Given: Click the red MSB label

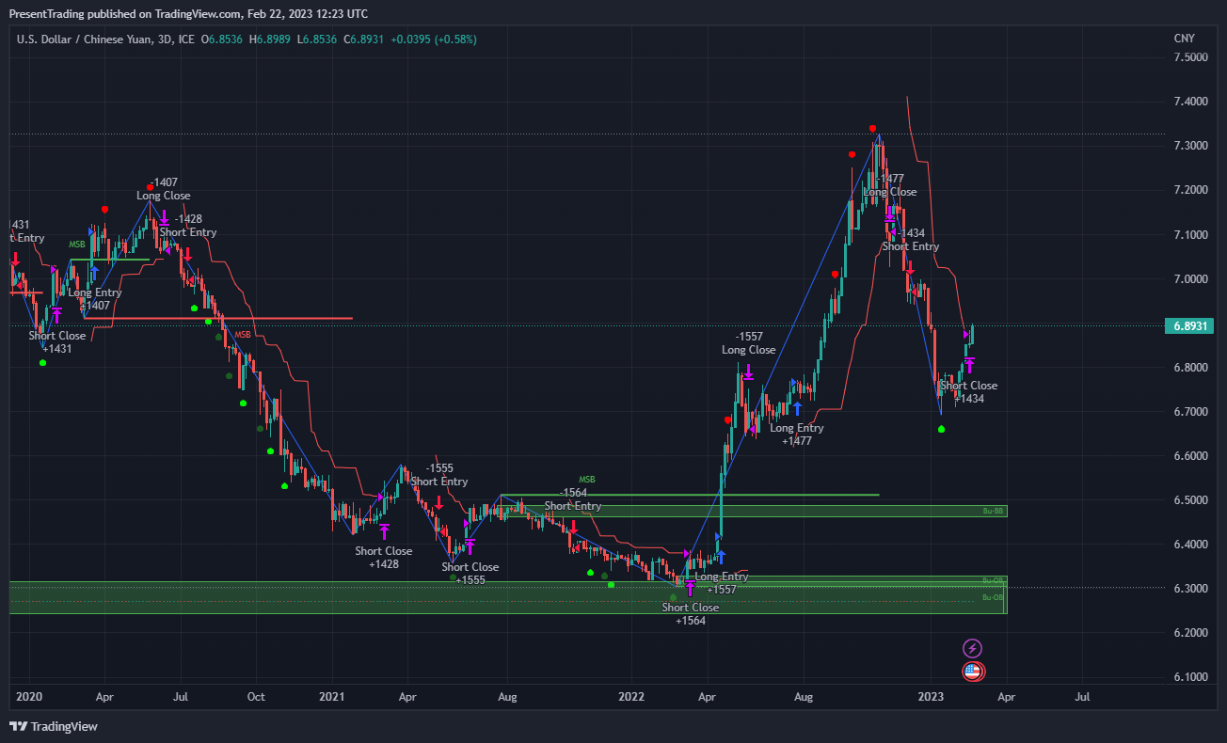Looking at the screenshot, I should point(243,334).
